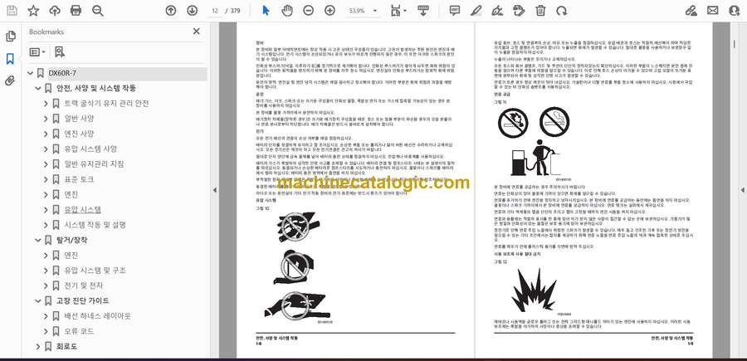Open bookmark 시스템 작동 및 설명

[95, 225]
